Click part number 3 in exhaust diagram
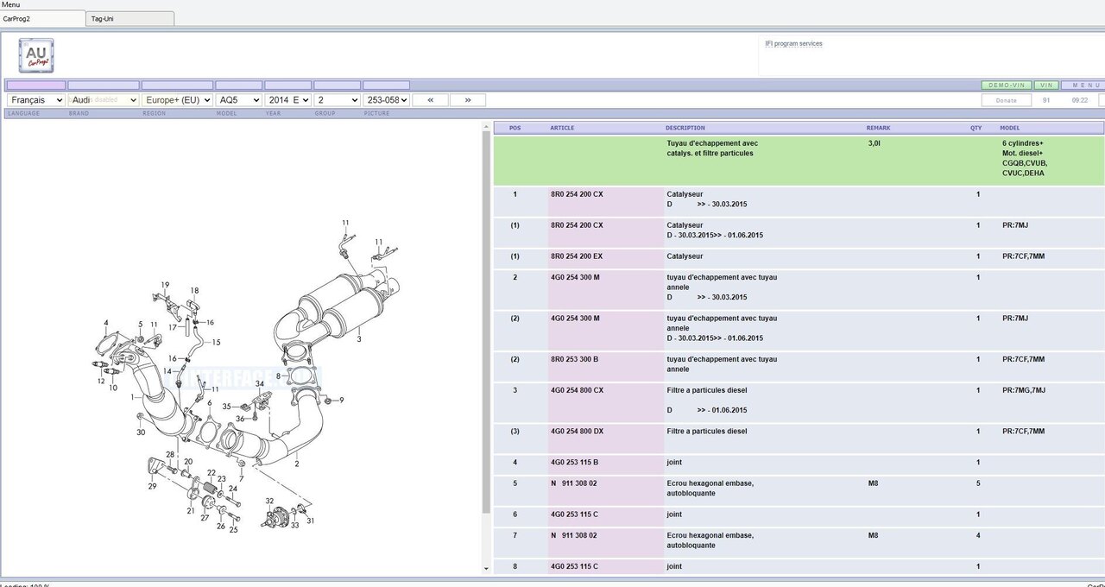This screenshot has height=587, width=1105. pyautogui.click(x=359, y=339)
